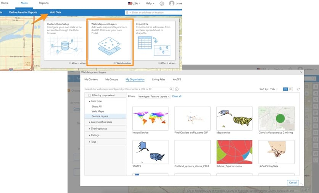Watch video for Web Maps and Layers

(122, 63)
